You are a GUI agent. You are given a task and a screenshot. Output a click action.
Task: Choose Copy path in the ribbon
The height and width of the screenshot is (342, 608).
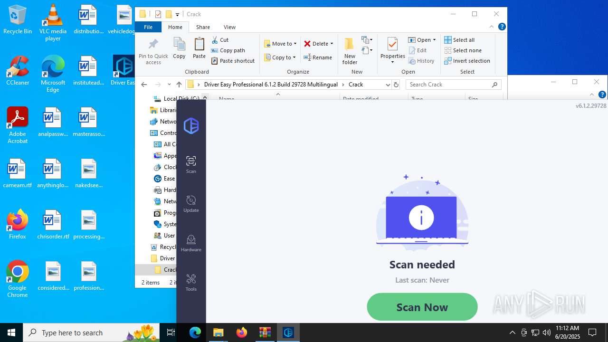(x=228, y=50)
